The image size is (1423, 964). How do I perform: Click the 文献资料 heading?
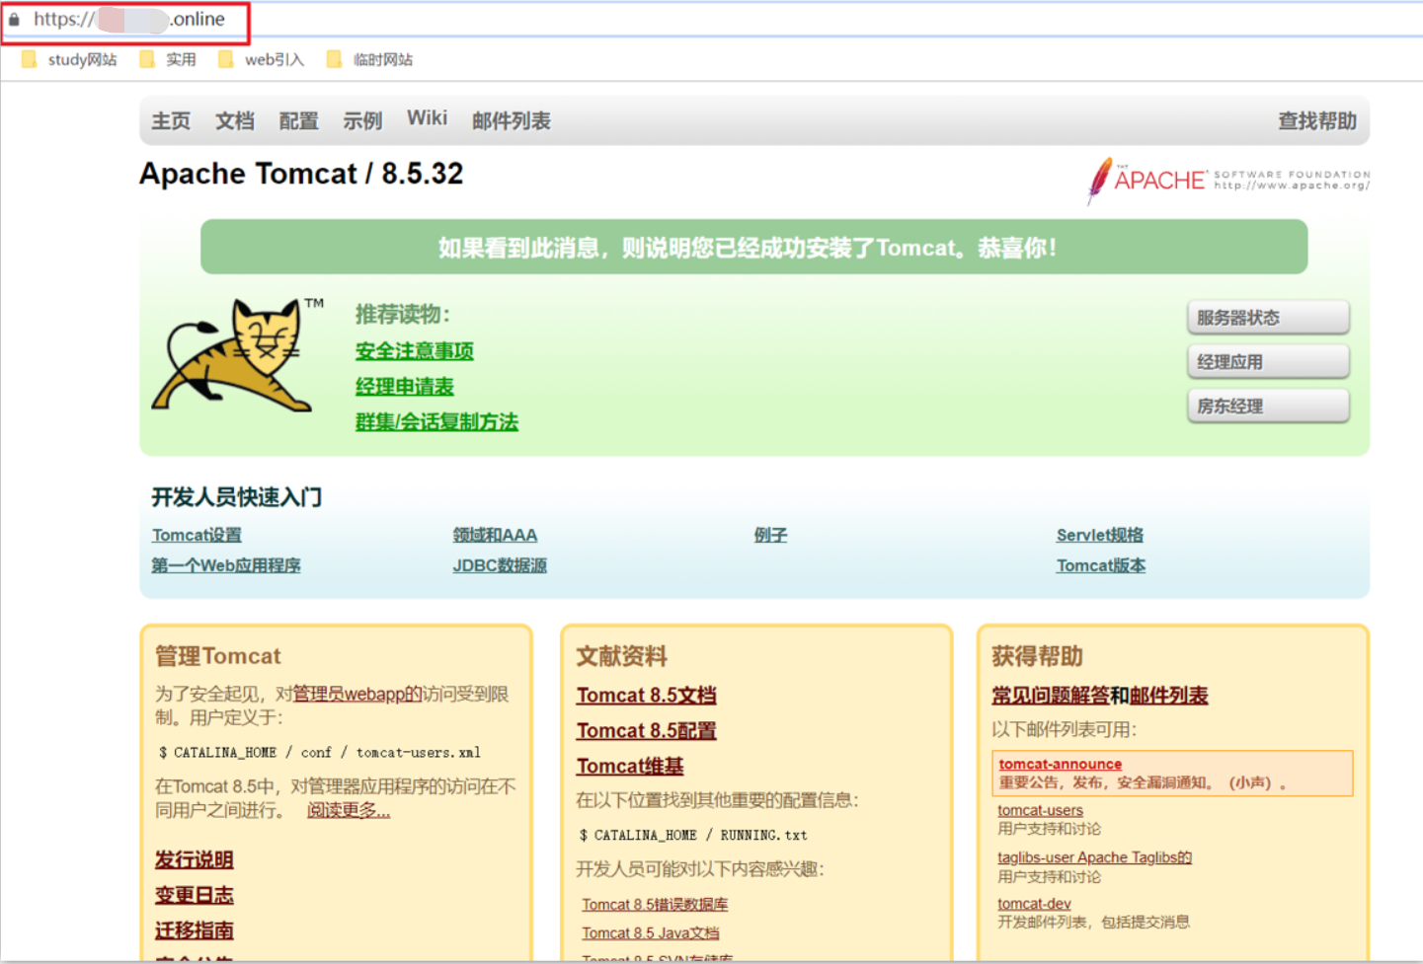click(622, 656)
